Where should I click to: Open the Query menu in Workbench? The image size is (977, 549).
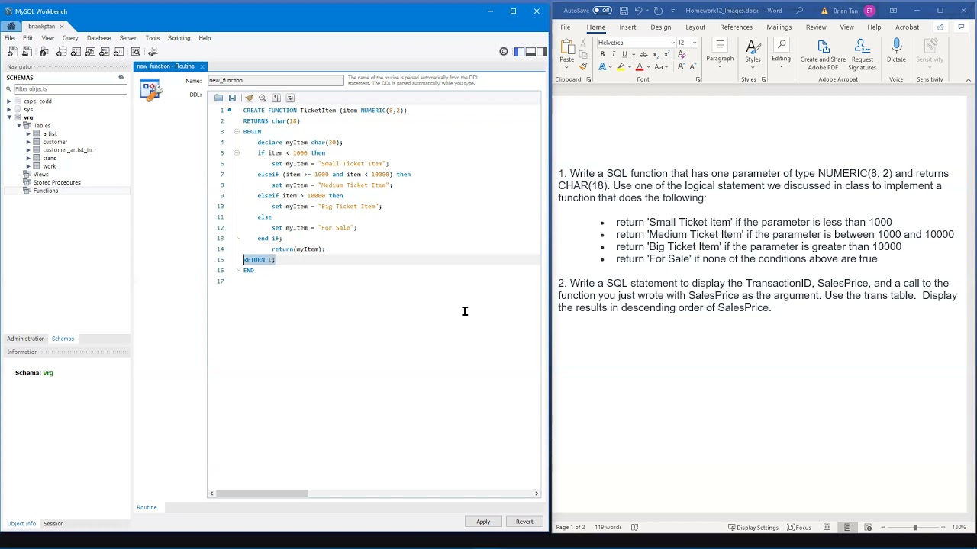(x=70, y=38)
